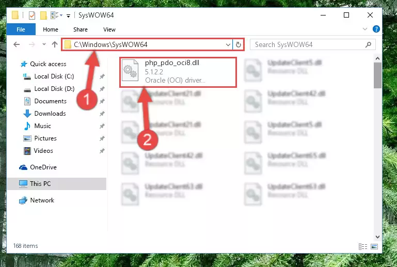Go up one folder level with Up arrow

[x=55, y=44]
